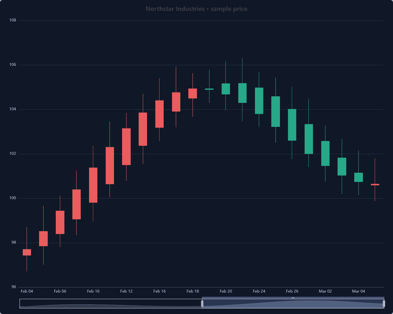Viewport: 393px width, 314px height.
Task: Click the 100 y-axis label
Action: (13, 198)
